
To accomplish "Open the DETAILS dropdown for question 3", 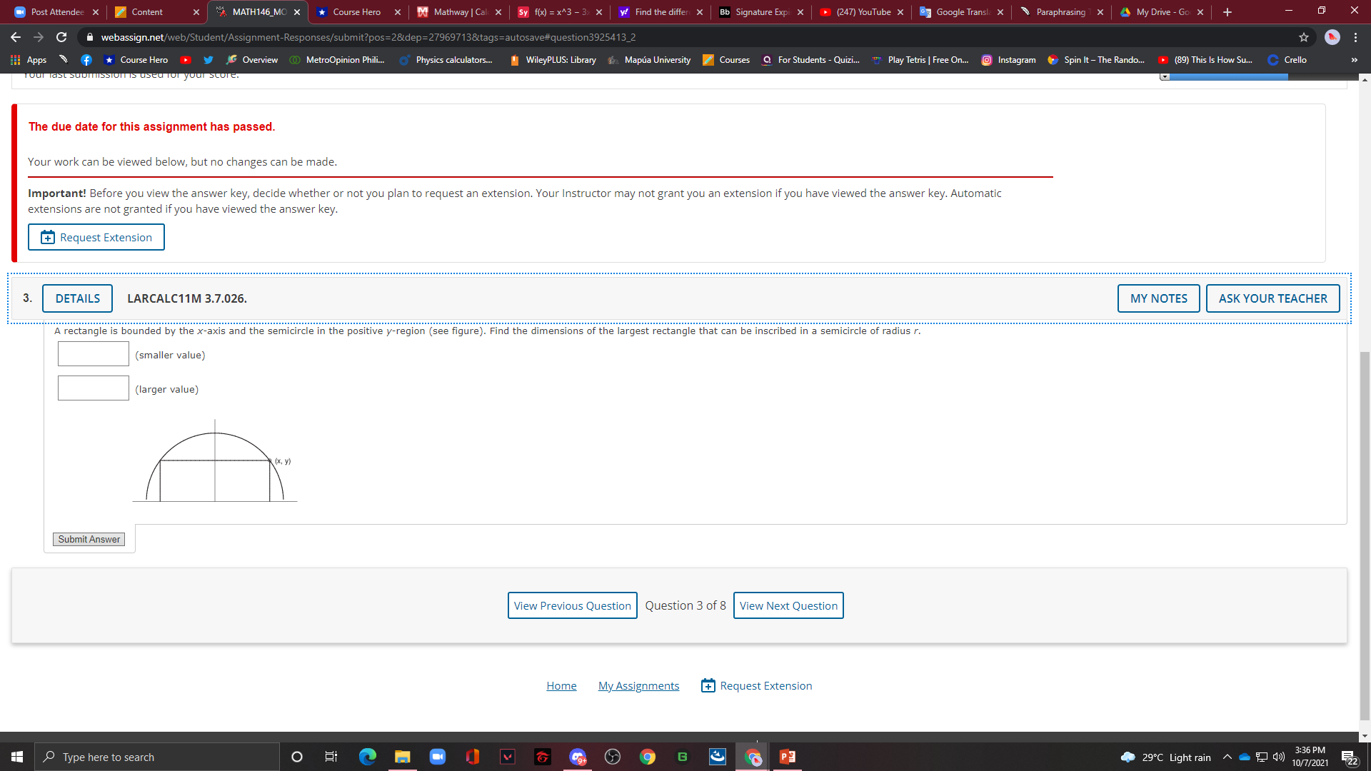I will 77,298.
